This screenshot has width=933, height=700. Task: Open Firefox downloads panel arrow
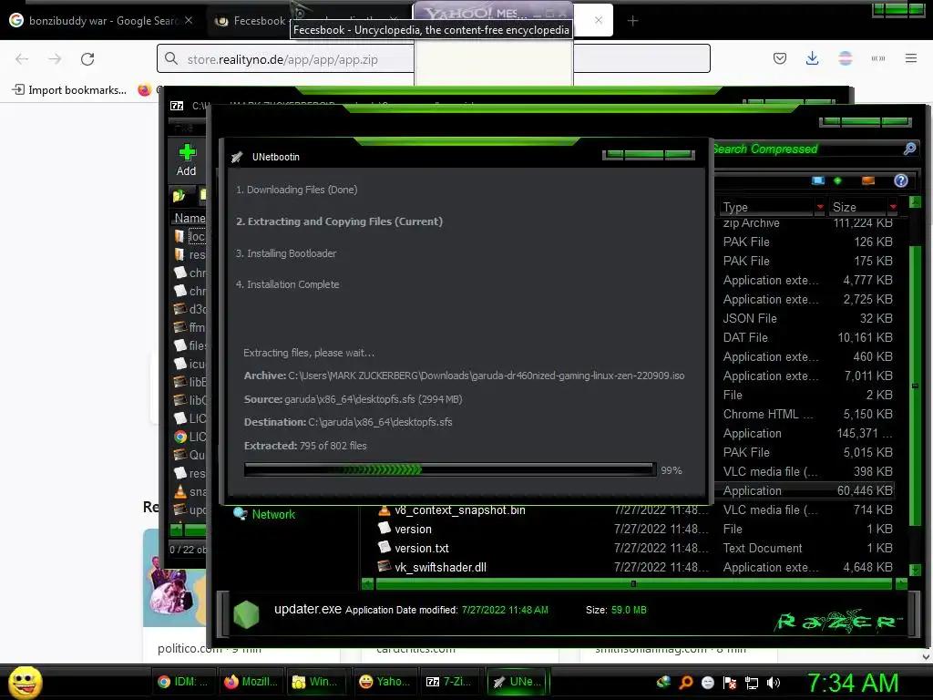(x=812, y=58)
